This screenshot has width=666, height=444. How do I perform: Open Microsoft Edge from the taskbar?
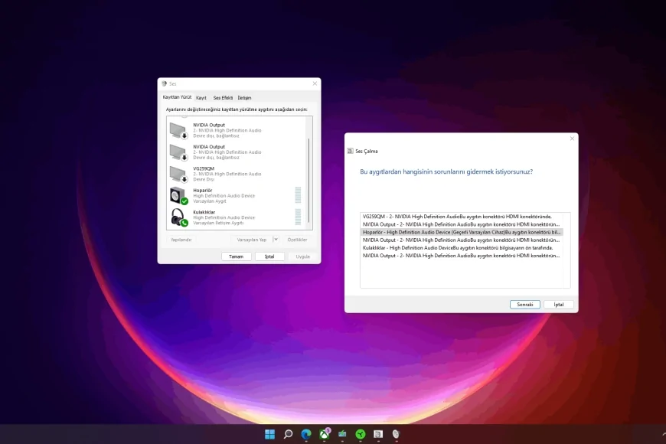tap(306, 434)
